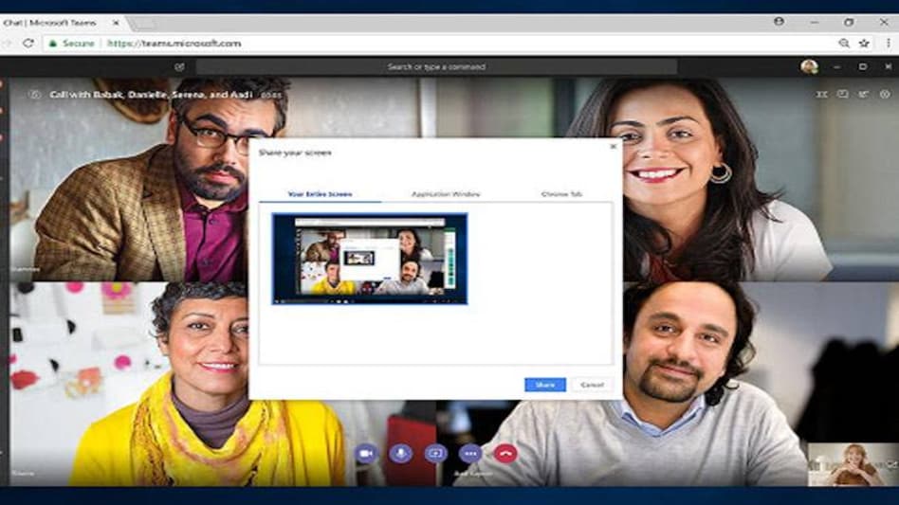Viewport: 899px width, 505px height.
Task: Open the Teams profile avatar menu
Action: 809,67
